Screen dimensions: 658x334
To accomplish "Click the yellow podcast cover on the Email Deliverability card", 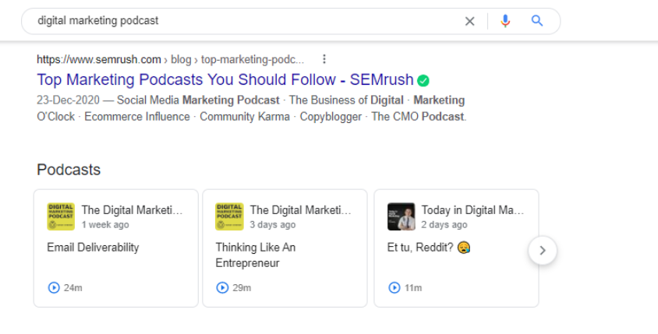I will pos(61,216).
